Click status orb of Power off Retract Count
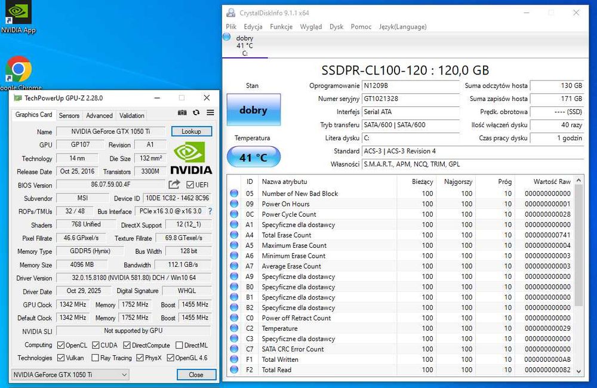597x388 pixels. coord(234,318)
